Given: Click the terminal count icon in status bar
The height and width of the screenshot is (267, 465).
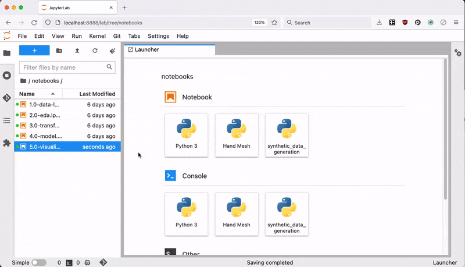Looking at the screenshot, I should click(69, 263).
